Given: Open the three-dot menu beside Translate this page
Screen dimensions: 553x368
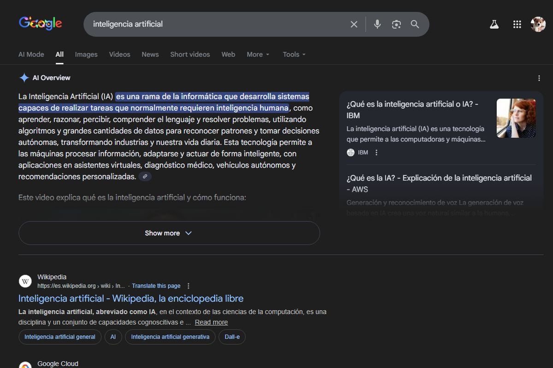Looking at the screenshot, I should click(188, 285).
